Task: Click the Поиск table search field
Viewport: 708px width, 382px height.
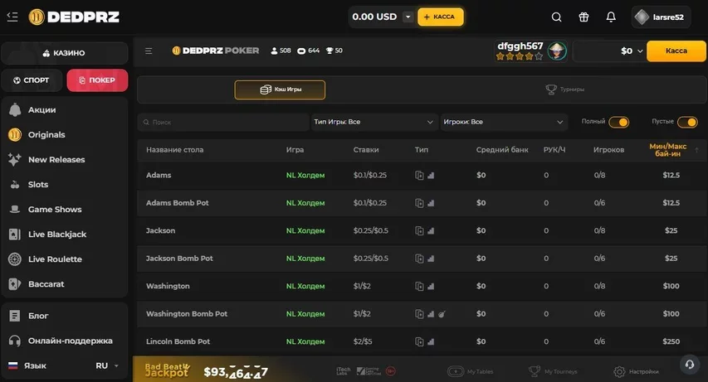Action: click(223, 122)
